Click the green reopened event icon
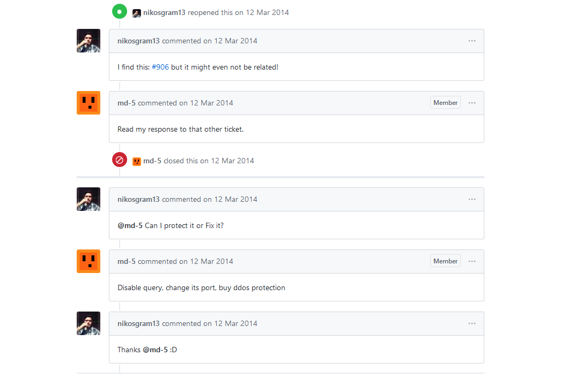 (x=120, y=11)
